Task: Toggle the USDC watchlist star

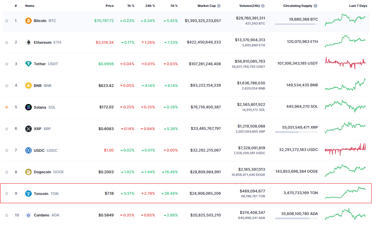Action: 7,150
